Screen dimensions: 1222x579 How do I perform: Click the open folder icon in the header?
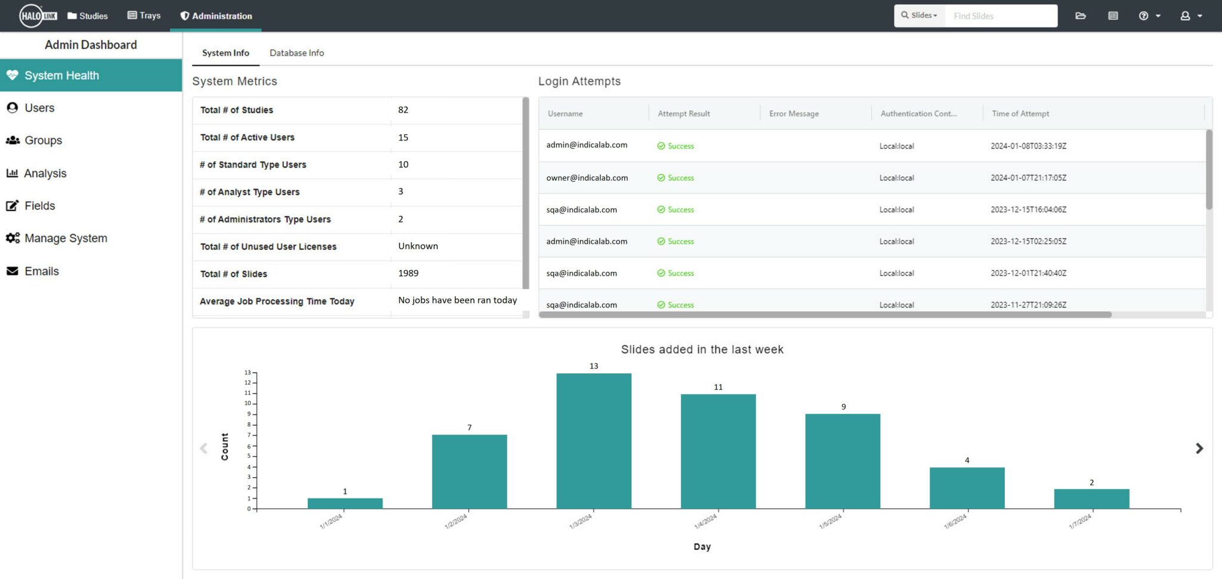pyautogui.click(x=1081, y=16)
